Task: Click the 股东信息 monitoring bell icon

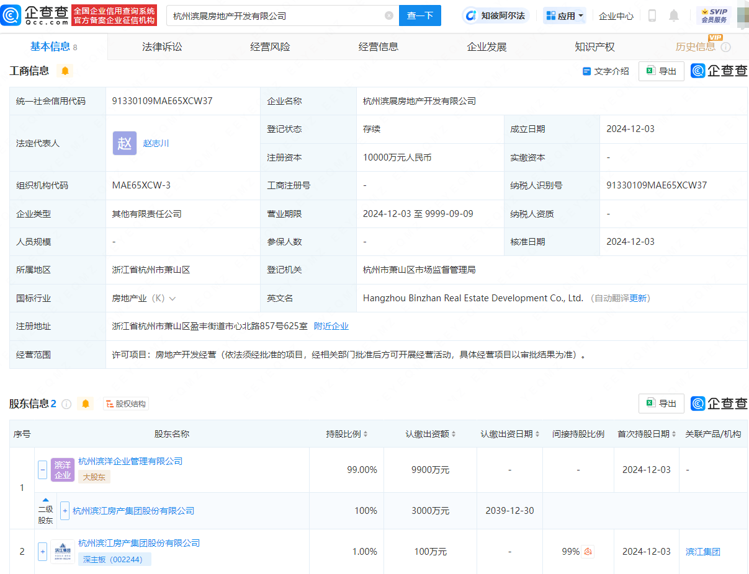Action: [x=86, y=404]
